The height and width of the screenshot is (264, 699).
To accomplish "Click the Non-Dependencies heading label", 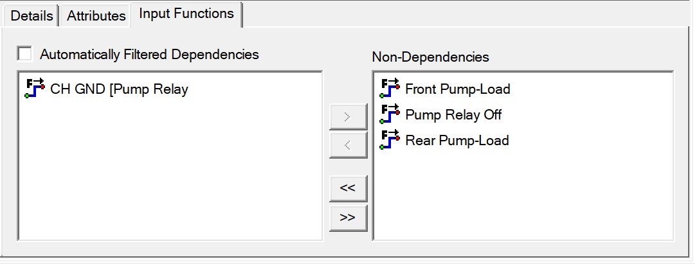I will coord(430,57).
